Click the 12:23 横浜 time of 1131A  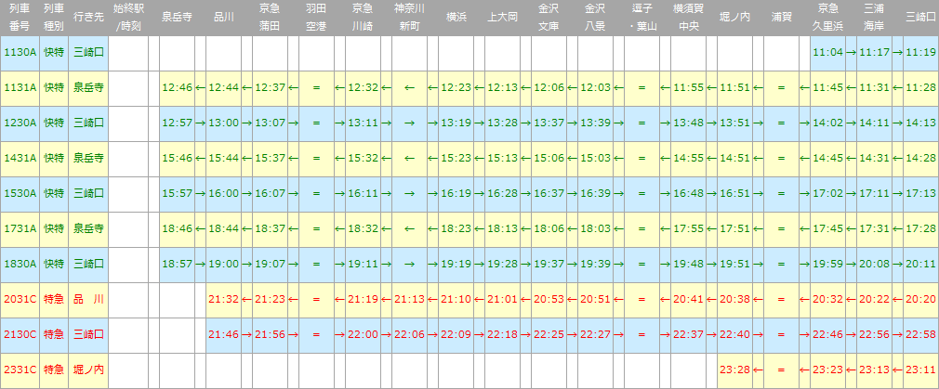point(456,87)
